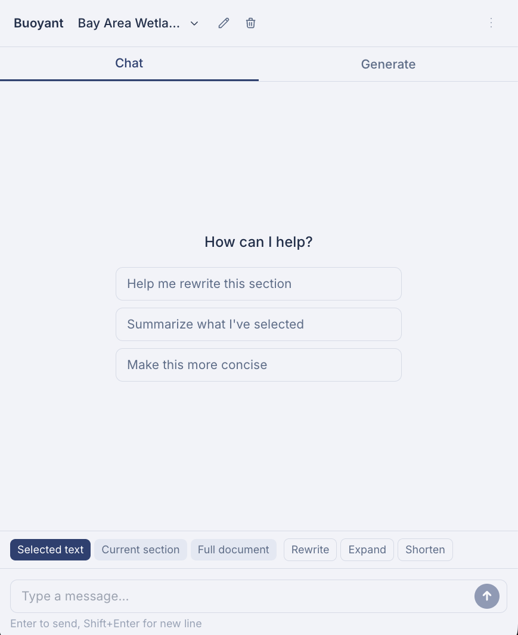
Task: Enable the Current section context
Action: pos(140,550)
